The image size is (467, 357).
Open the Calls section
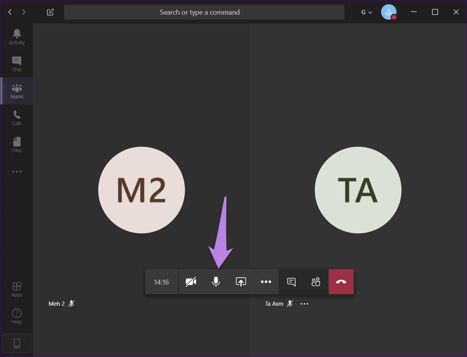click(x=17, y=118)
